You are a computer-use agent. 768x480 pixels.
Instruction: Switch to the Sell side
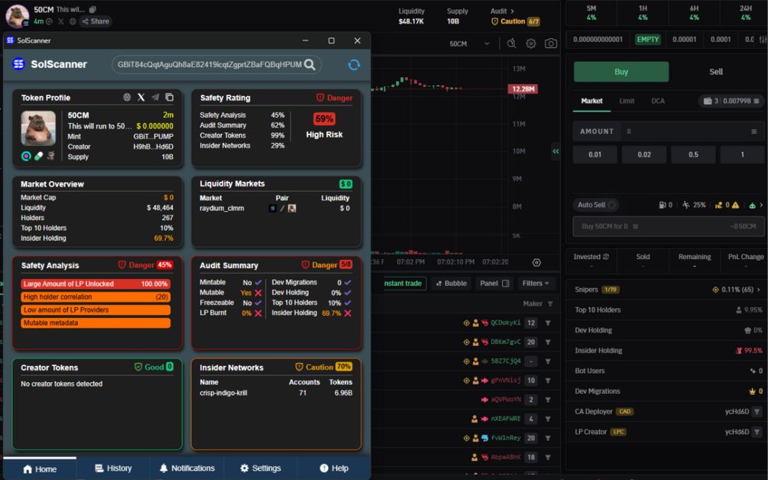(715, 72)
